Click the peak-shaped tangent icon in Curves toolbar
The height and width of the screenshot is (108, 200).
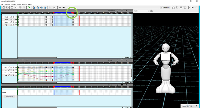[23, 61]
